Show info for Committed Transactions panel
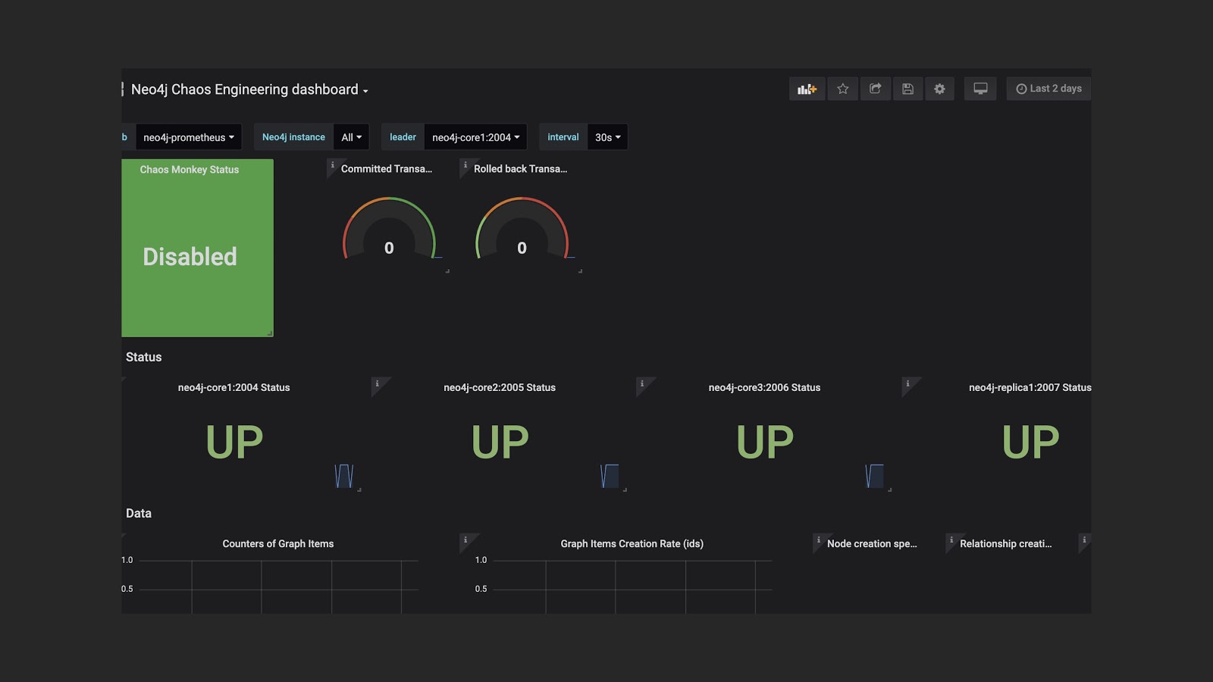The height and width of the screenshot is (682, 1213). pyautogui.click(x=332, y=164)
